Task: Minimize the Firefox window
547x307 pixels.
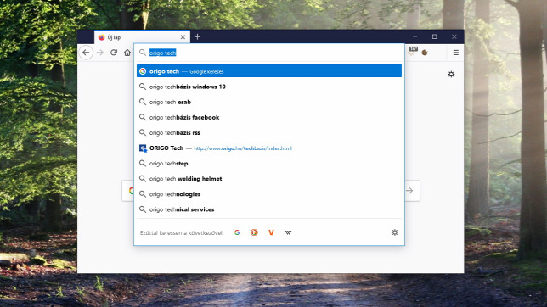Action: 414,36
